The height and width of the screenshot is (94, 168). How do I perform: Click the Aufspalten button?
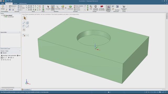pyautogui.click(x=77, y=8)
